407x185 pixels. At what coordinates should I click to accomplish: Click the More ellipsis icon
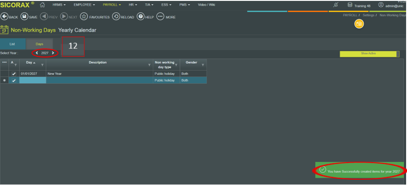(x=160, y=17)
